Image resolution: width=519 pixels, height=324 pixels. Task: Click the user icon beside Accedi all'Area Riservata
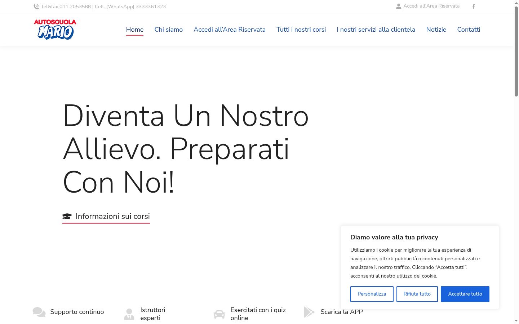click(x=399, y=6)
